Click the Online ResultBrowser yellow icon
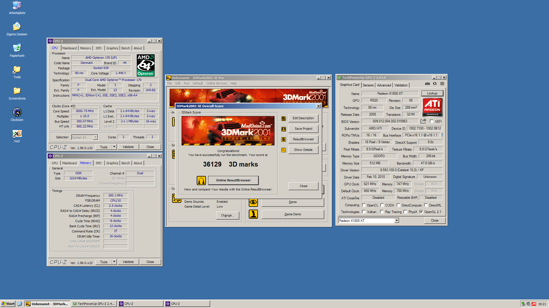Screen dimensions: 549x308 coord(201,181)
